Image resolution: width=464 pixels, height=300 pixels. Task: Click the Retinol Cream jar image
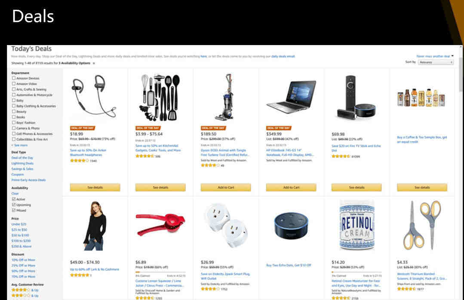point(357,226)
